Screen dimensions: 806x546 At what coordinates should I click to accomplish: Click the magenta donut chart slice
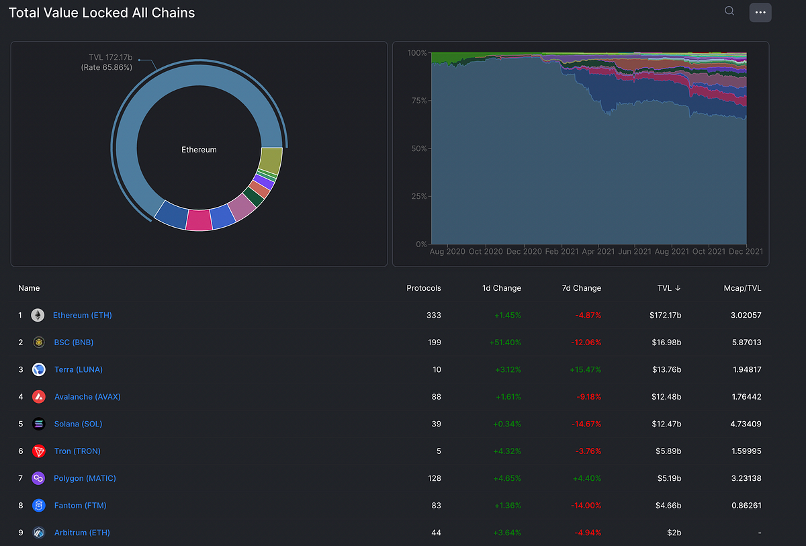tap(199, 219)
